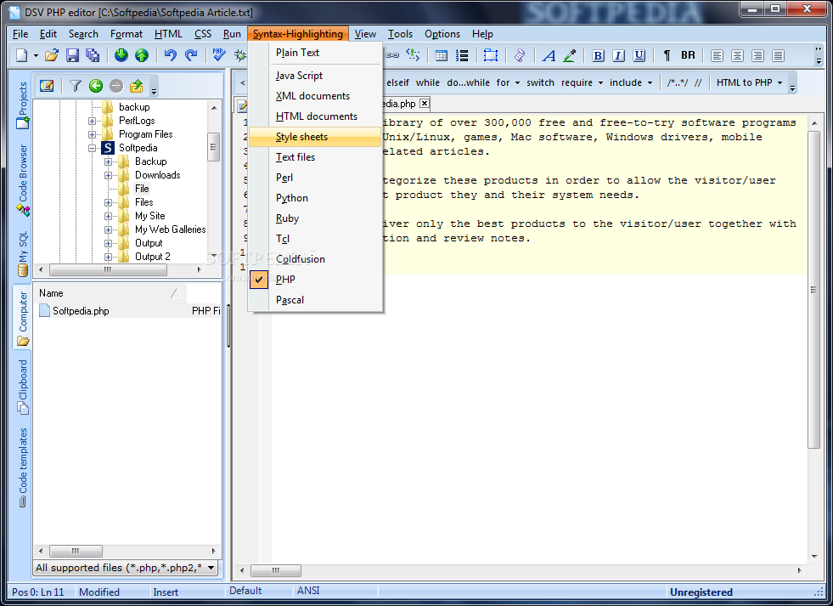Click the upload globe with up arrow
The width and height of the screenshot is (833, 606).
pos(141,55)
